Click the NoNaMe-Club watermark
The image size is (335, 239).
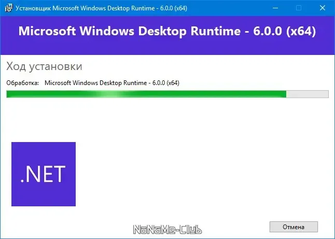point(167,230)
